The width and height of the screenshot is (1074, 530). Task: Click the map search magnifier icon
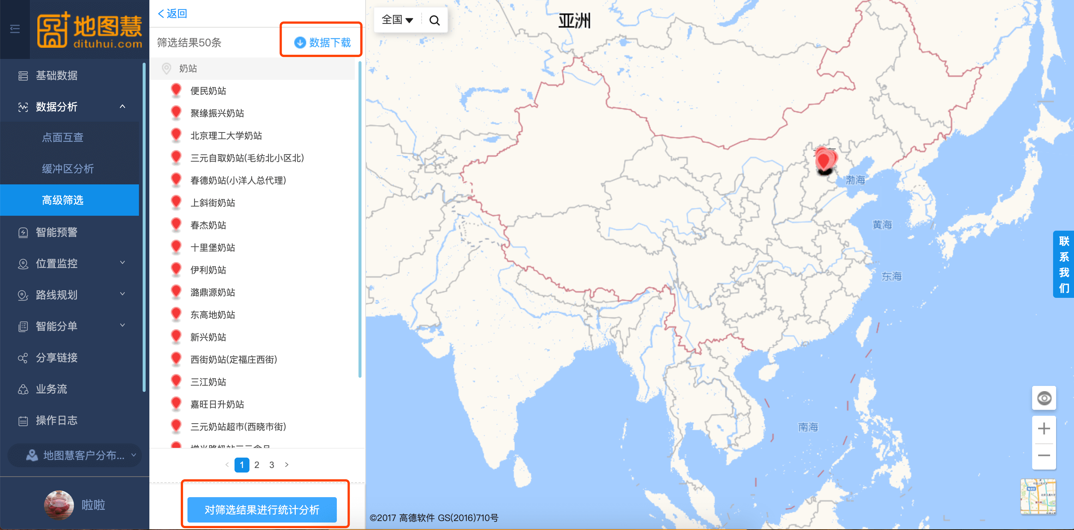tap(434, 20)
